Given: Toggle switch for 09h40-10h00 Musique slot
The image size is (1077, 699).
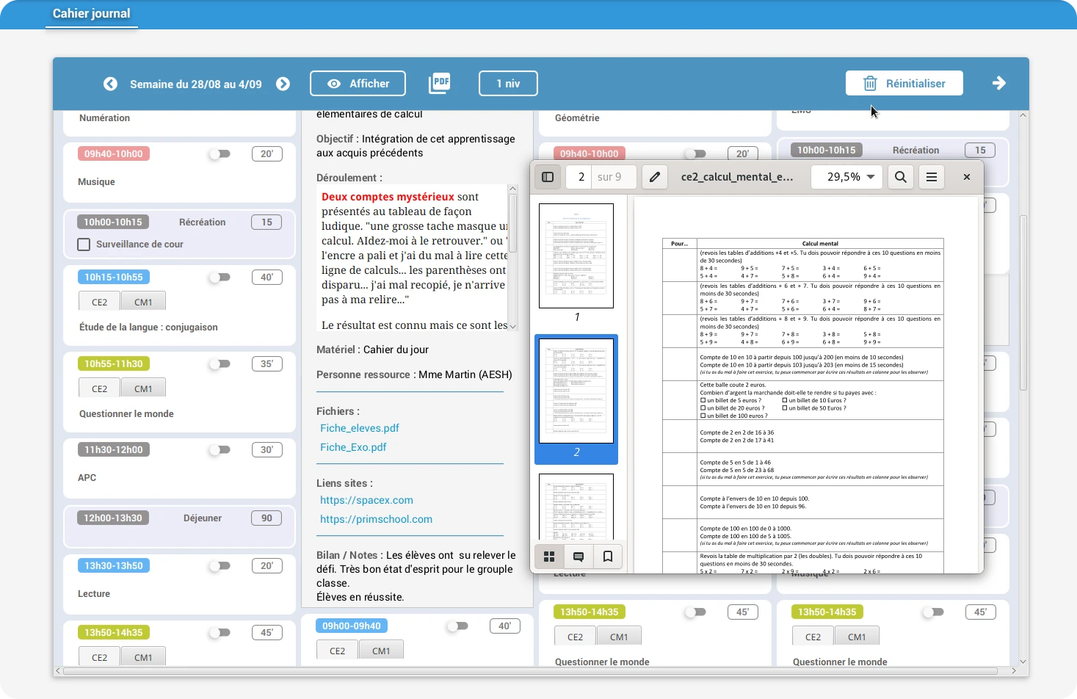Looking at the screenshot, I should pyautogui.click(x=220, y=154).
